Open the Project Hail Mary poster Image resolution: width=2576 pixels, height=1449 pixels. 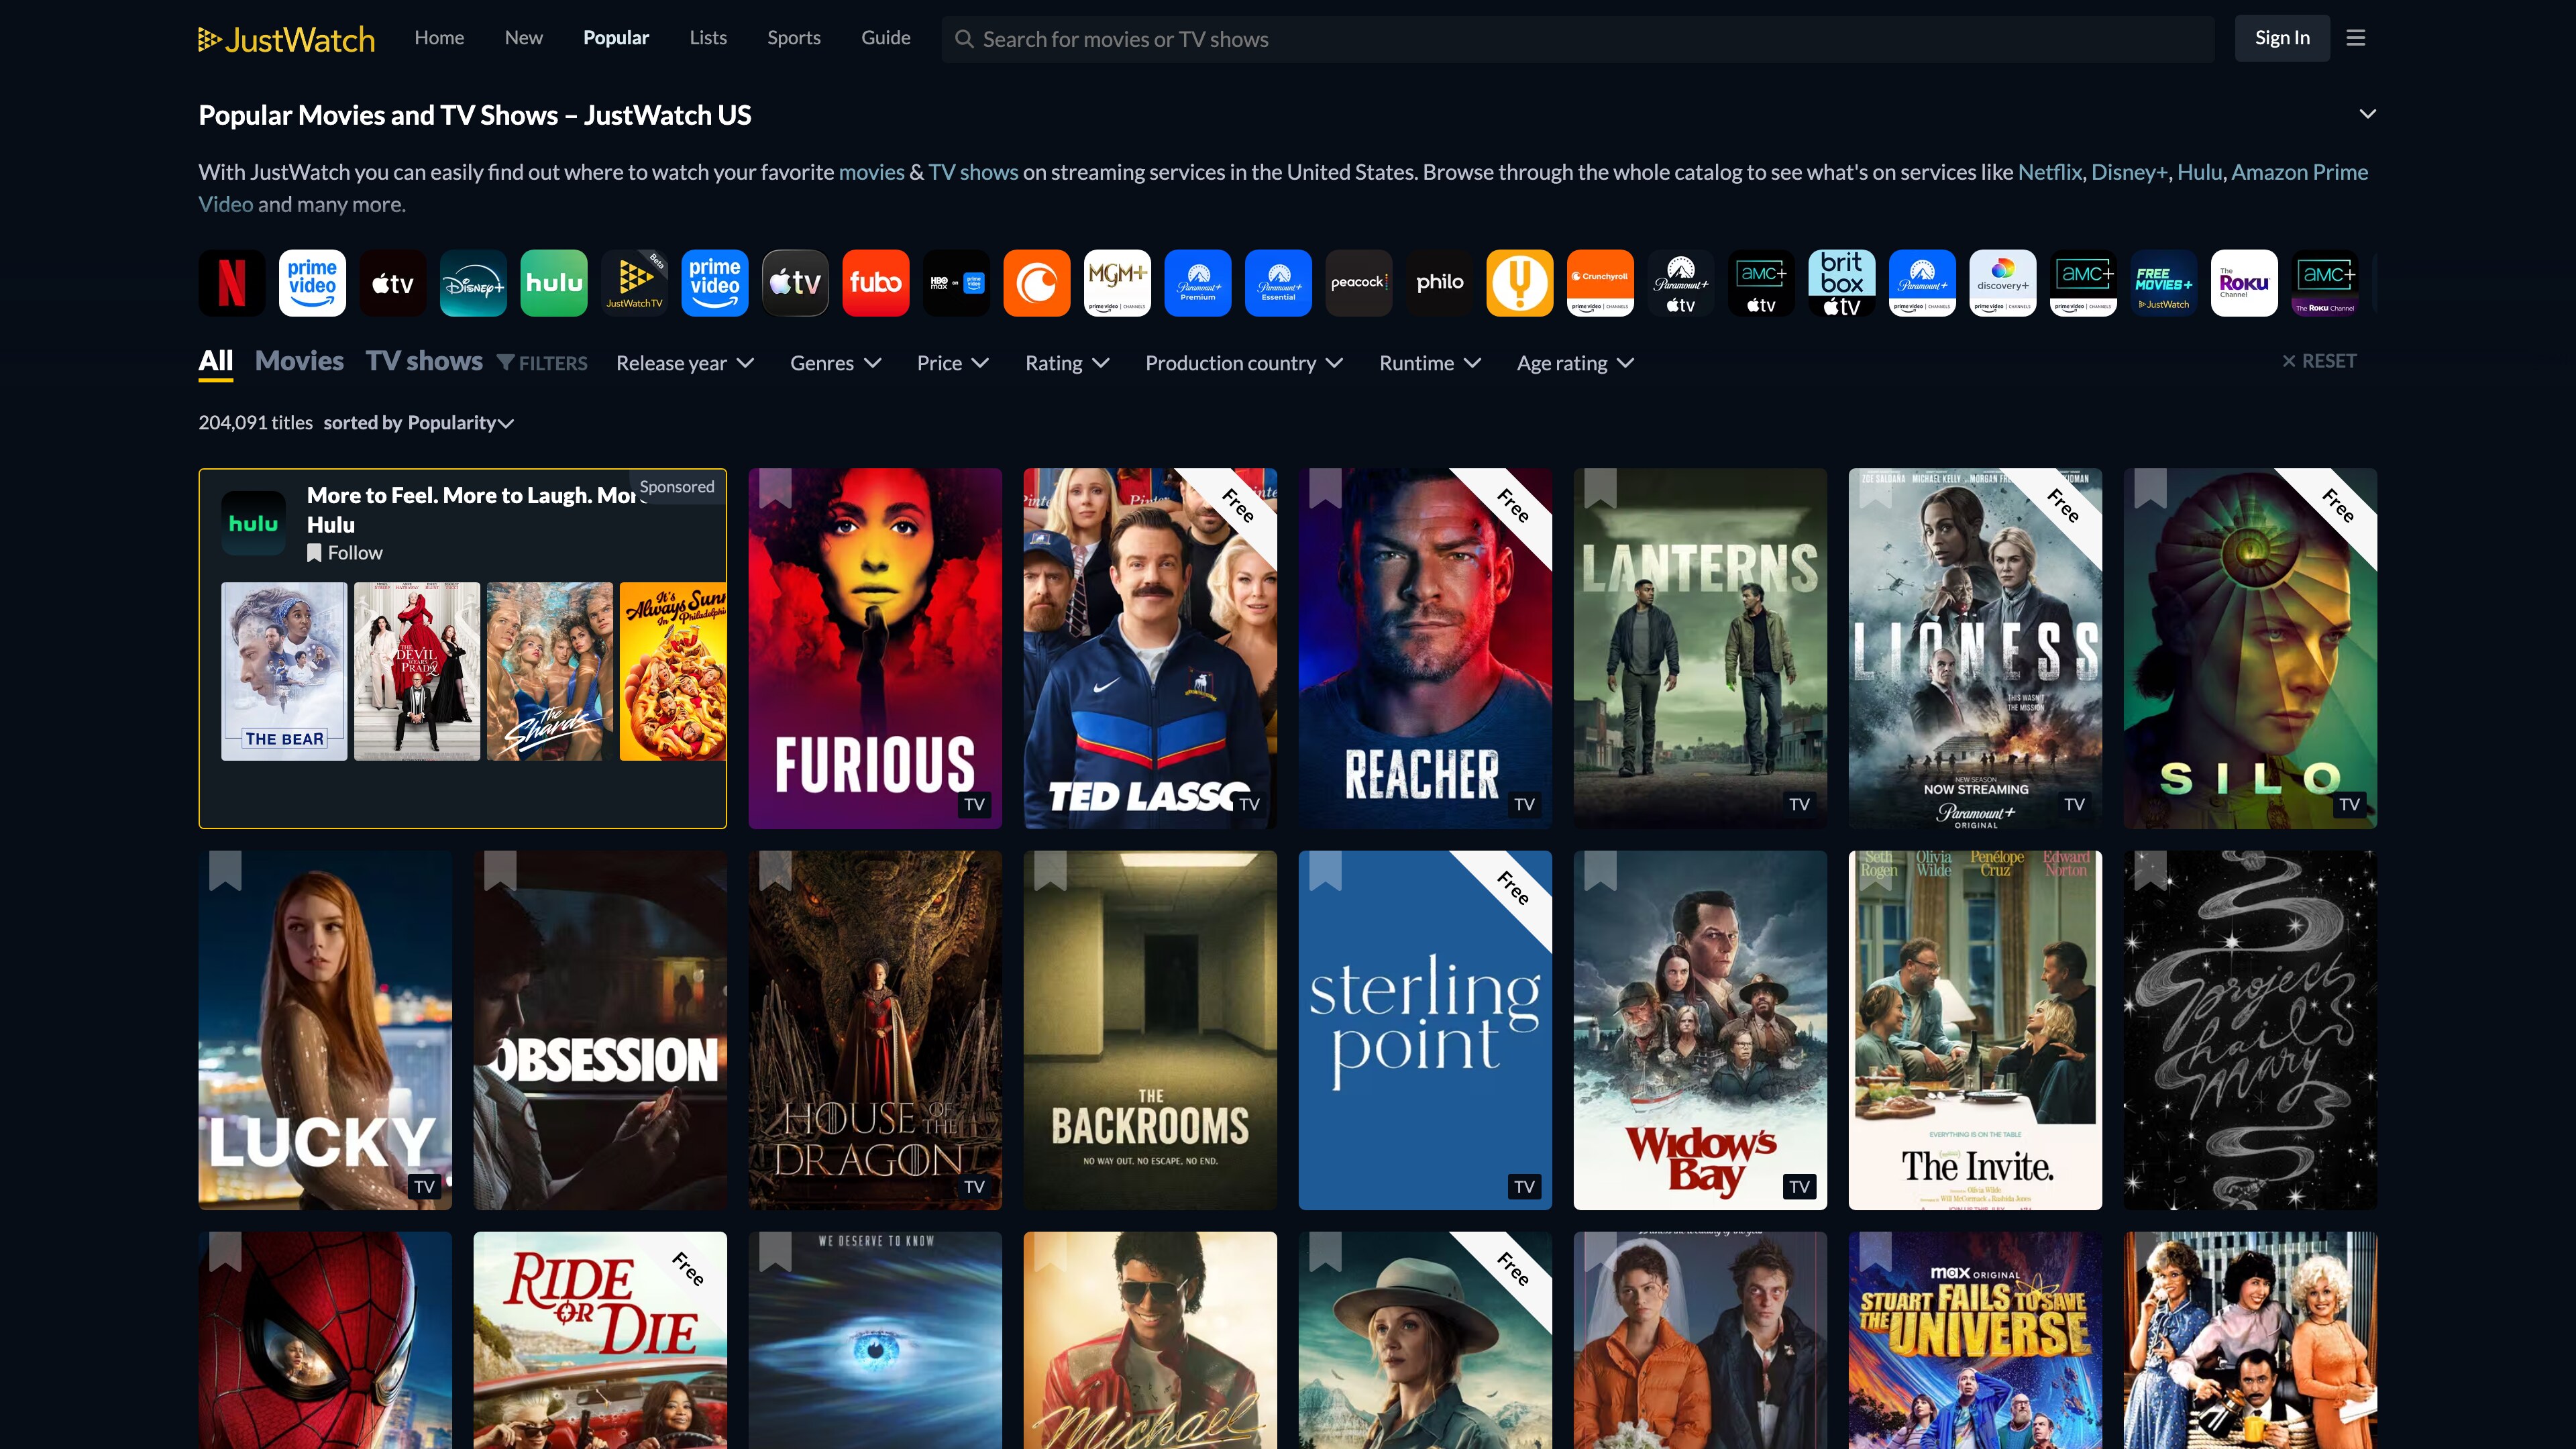2250,1030
